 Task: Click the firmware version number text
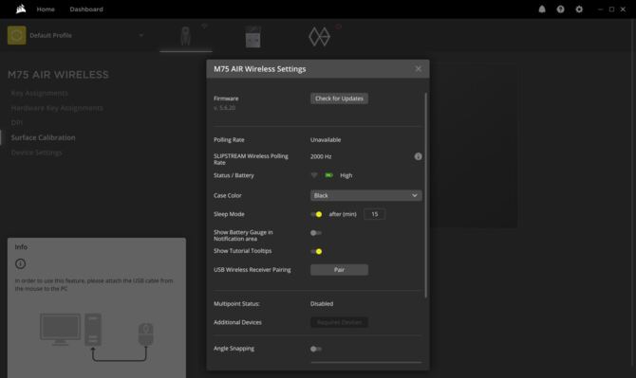pyautogui.click(x=224, y=108)
